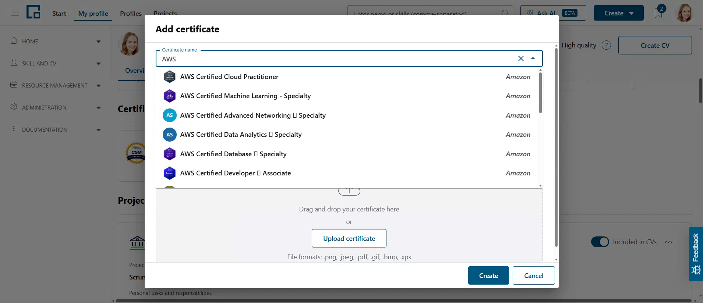Screen dimensions: 703x303
Task: Expand the HOME sidebar section
Action: click(99, 42)
